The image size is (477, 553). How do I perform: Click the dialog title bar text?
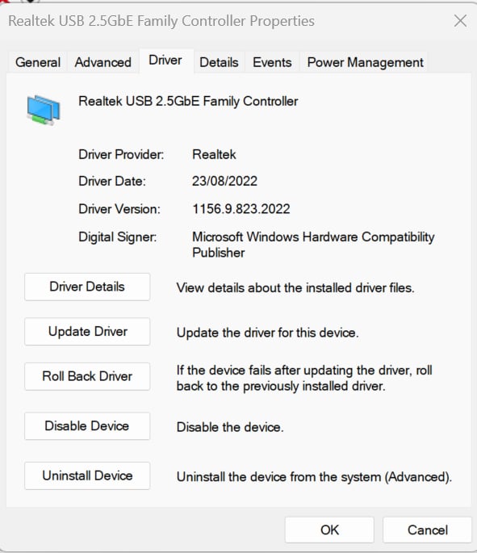[161, 21]
